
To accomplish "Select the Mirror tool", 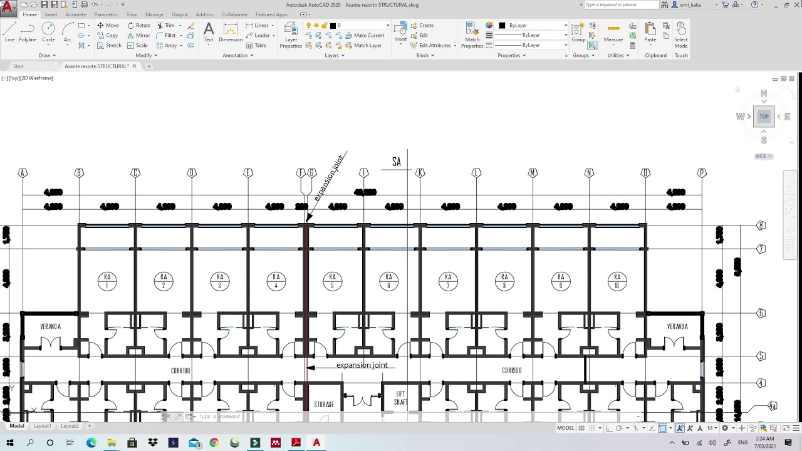I will tap(138, 36).
